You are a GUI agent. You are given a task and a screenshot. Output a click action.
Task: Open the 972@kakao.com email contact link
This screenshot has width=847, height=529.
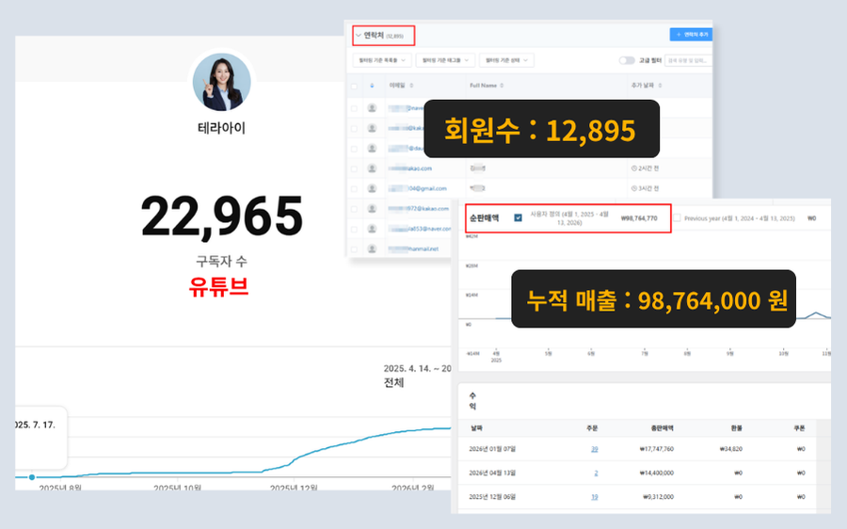[x=419, y=209]
